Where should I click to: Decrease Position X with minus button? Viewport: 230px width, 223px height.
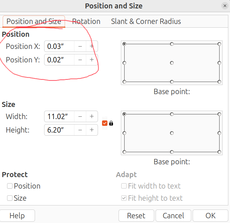point(80,46)
